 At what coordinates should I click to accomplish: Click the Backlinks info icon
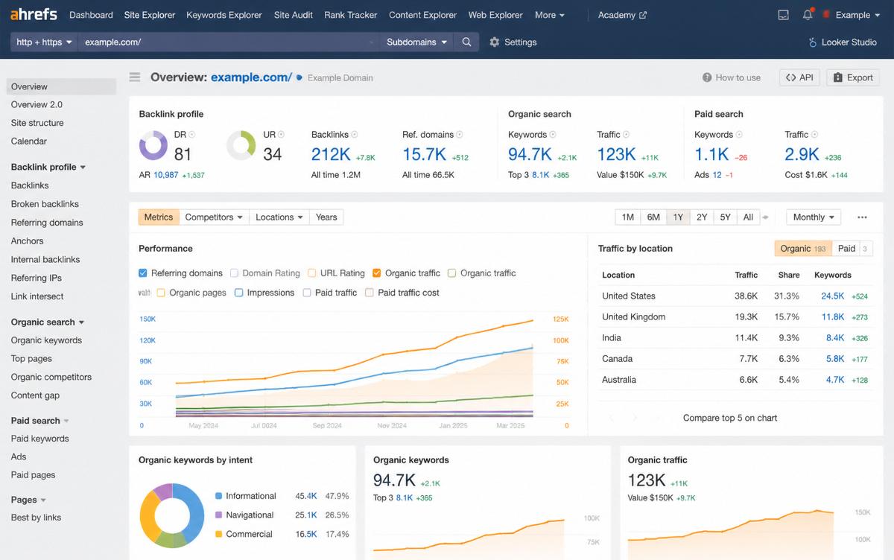click(x=355, y=135)
